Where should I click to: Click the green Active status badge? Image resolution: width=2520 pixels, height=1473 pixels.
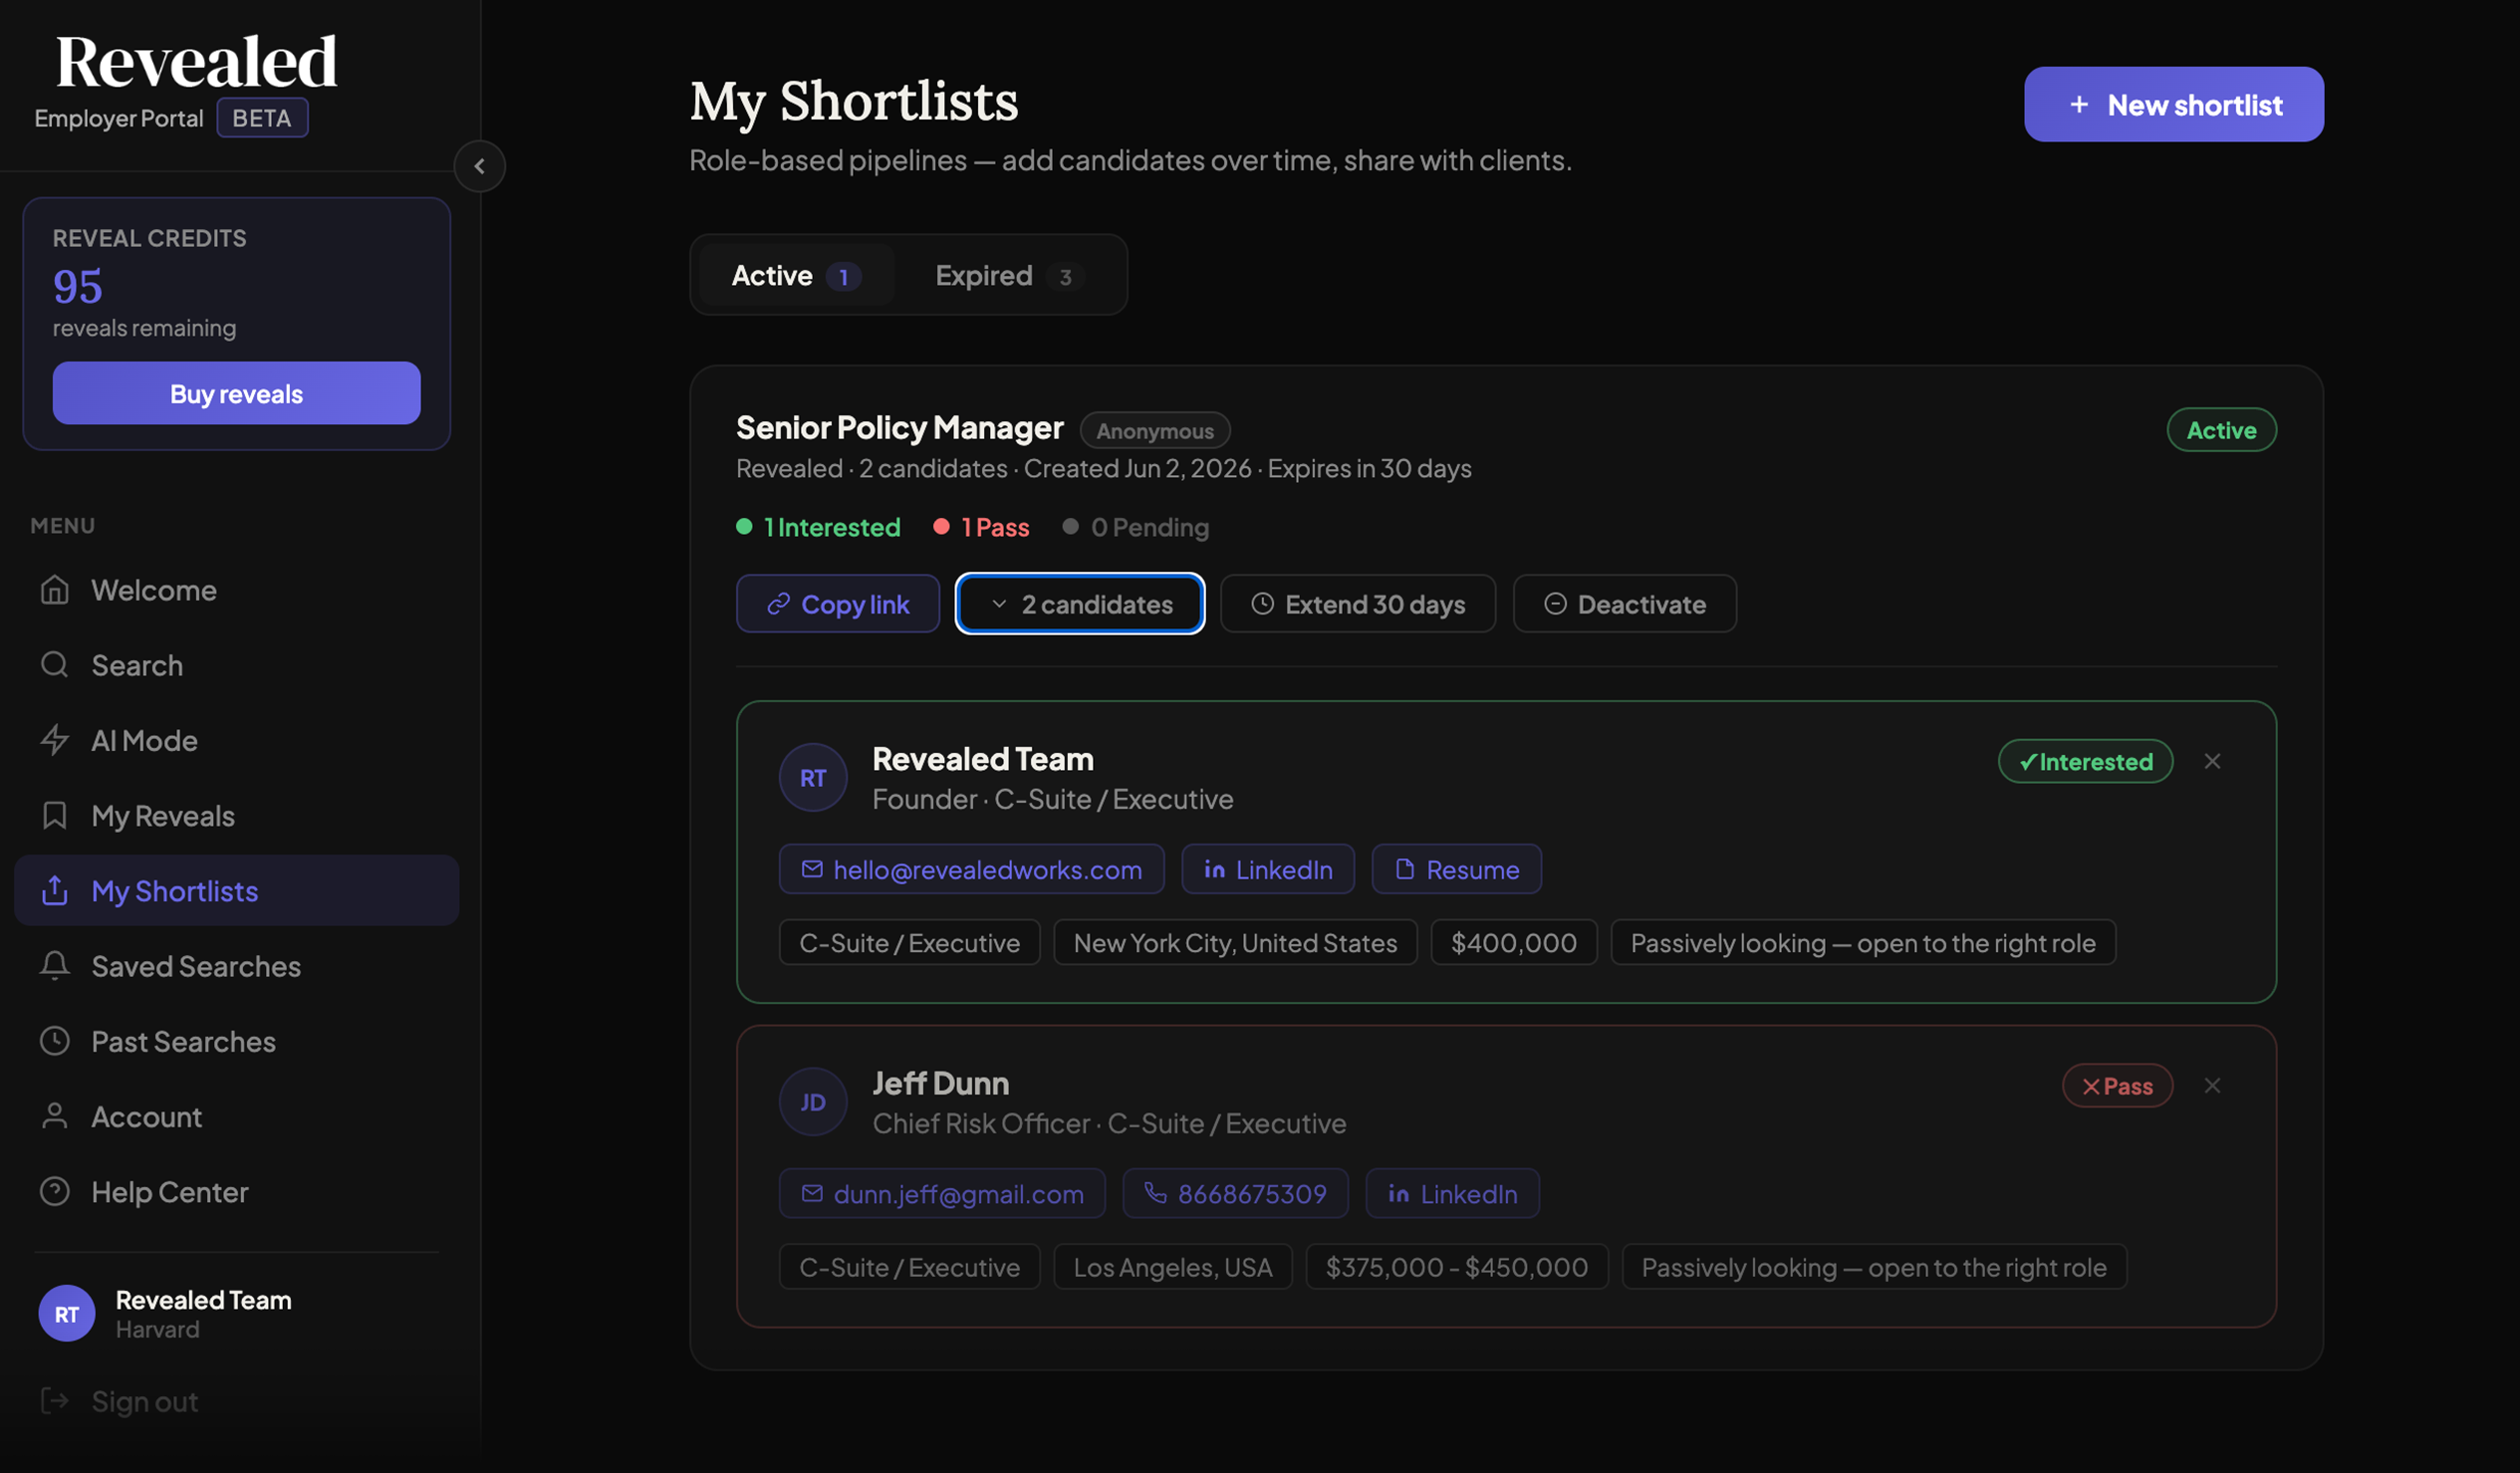coord(2222,430)
